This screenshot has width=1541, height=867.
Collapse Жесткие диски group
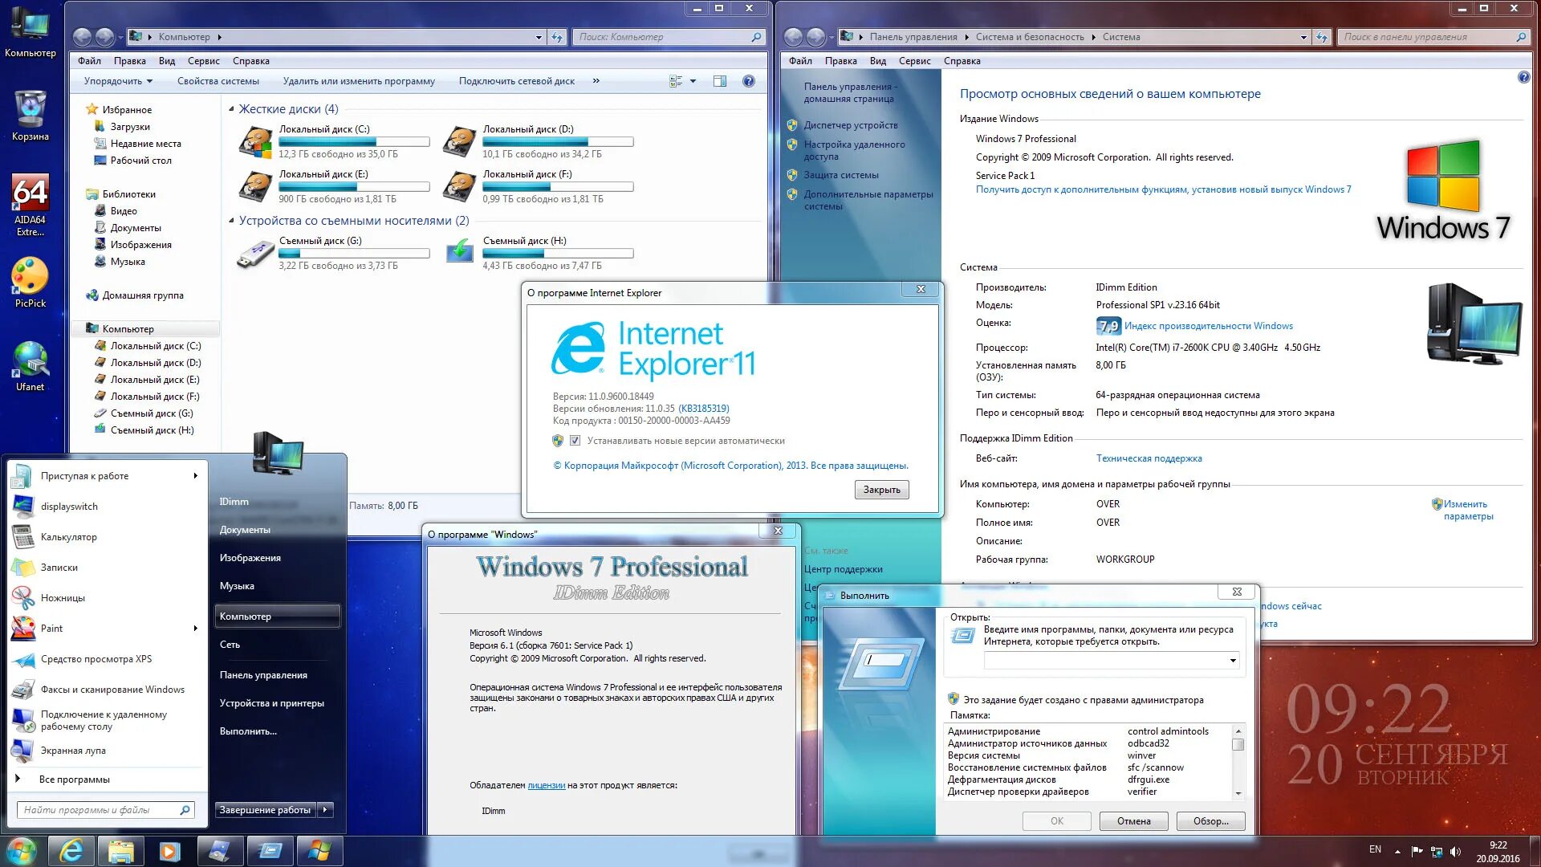coord(232,109)
